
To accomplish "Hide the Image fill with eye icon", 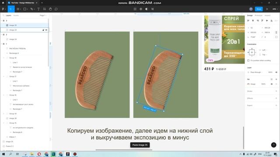I will coord(272,84).
